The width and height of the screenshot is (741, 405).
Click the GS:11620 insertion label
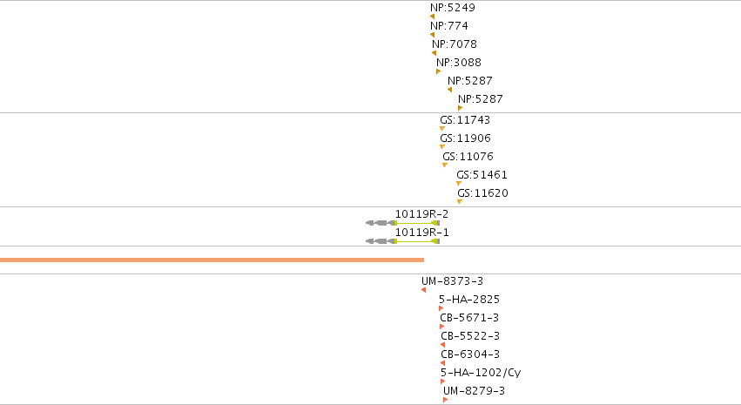click(x=482, y=193)
